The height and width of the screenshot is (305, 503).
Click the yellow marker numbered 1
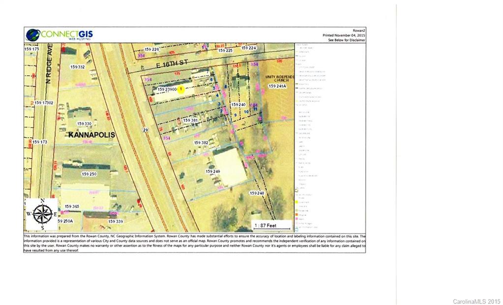tap(181, 90)
